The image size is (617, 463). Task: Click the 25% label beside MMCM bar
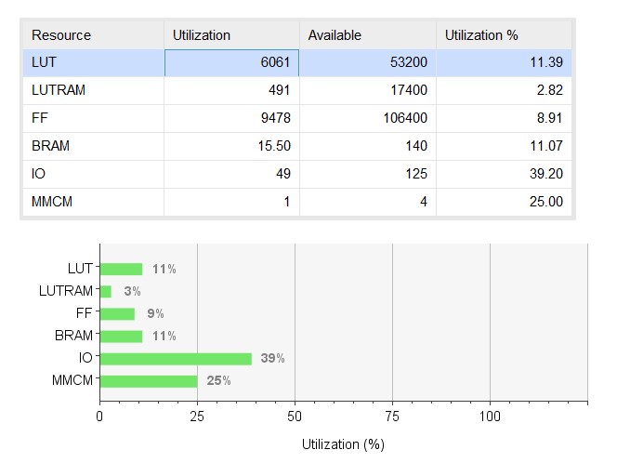[x=218, y=380]
